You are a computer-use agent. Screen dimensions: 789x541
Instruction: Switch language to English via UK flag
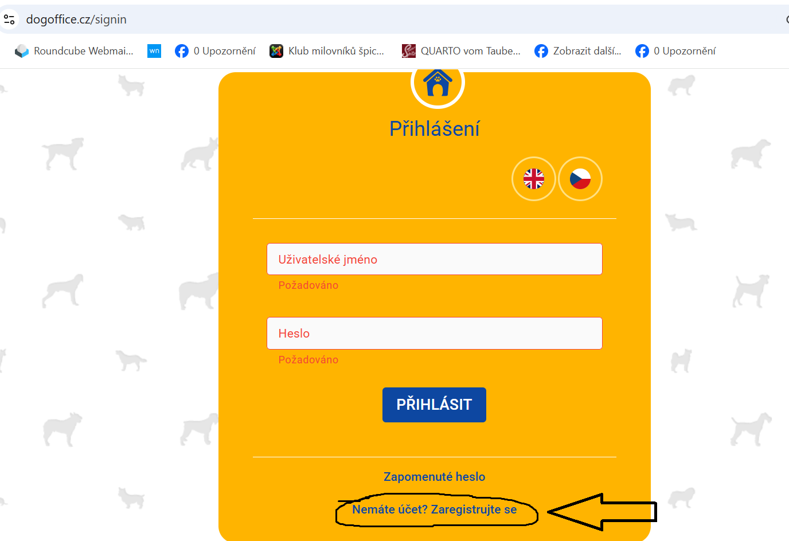pos(533,179)
